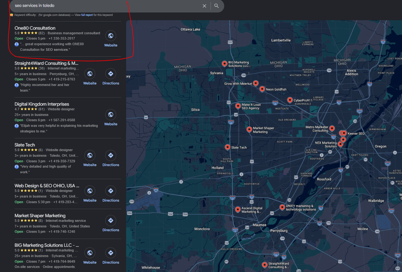Click phone number +1 419-215-8763

[x=62, y=79]
